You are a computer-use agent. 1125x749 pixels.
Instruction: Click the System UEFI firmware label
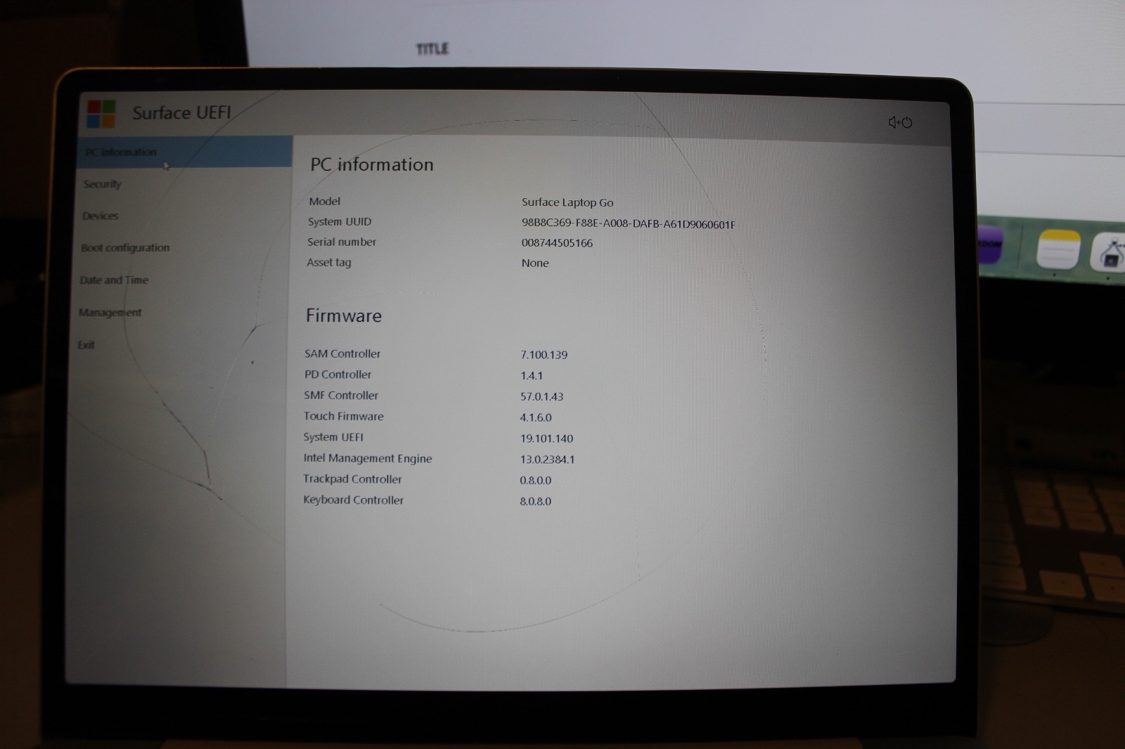pos(333,437)
